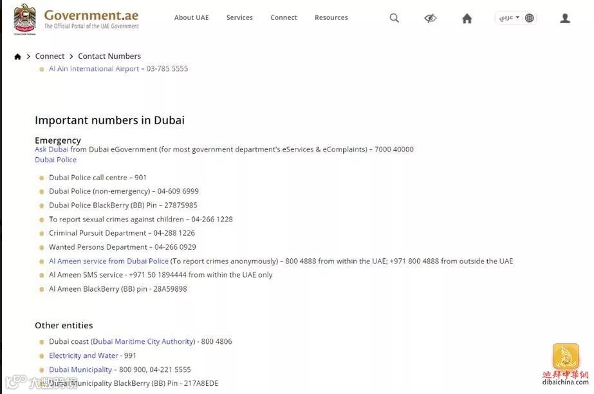Viewport: 594px width, 394px height.
Task: Click the UAE Government emblem logo
Action: [24, 19]
